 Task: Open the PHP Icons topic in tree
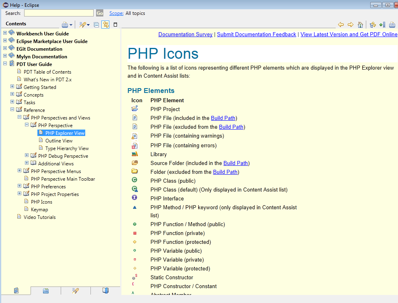coord(42,202)
